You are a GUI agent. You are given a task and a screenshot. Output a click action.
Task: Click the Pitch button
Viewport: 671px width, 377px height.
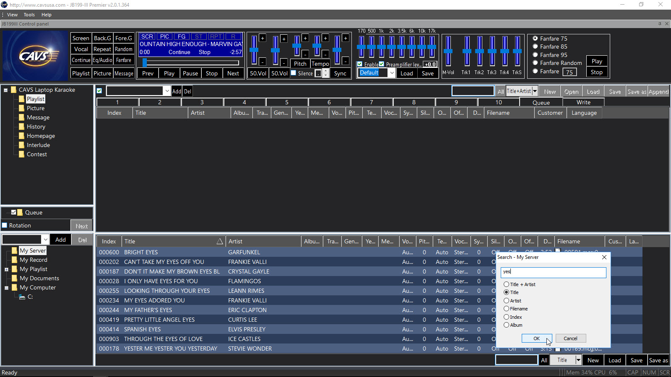point(300,64)
